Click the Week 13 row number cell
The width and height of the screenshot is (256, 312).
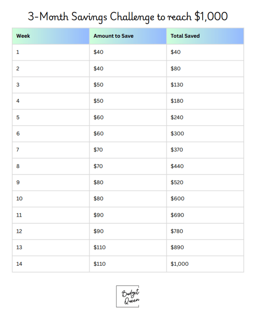(x=51, y=248)
